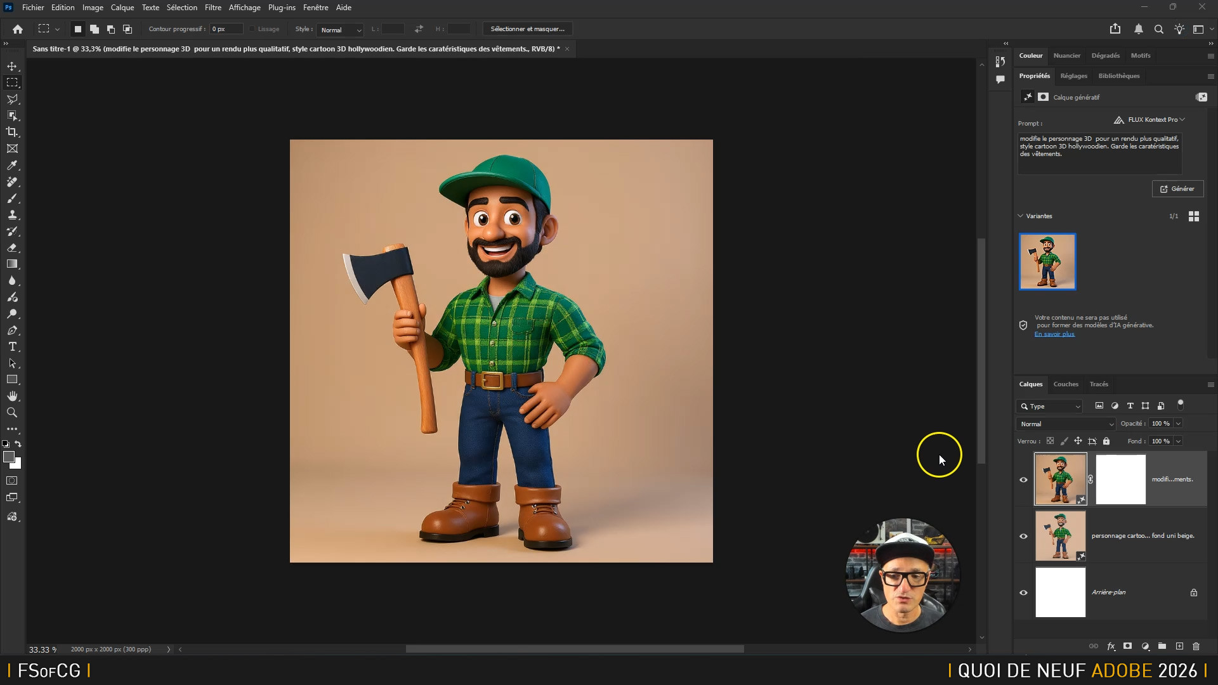Viewport: 1218px width, 685px height.
Task: Select the Eyedropper tool
Action: coord(12,166)
